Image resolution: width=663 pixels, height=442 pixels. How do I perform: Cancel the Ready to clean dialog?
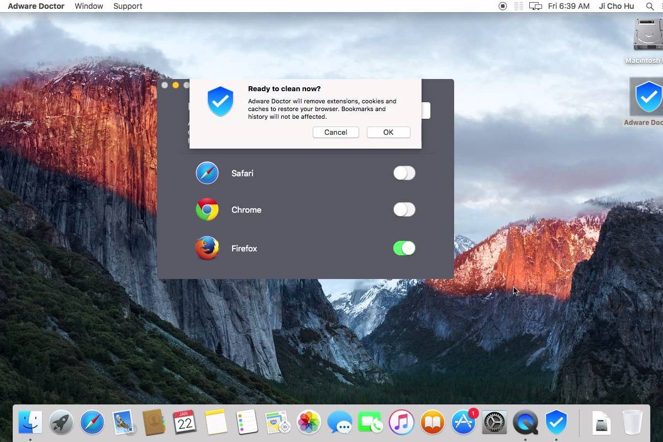pyautogui.click(x=336, y=132)
